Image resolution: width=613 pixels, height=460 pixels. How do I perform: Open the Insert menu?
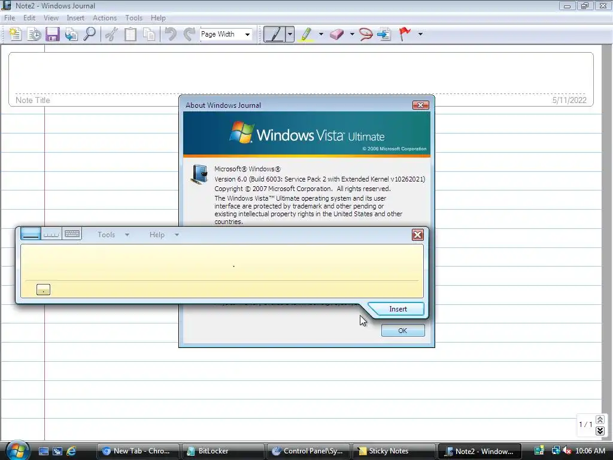coord(75,18)
